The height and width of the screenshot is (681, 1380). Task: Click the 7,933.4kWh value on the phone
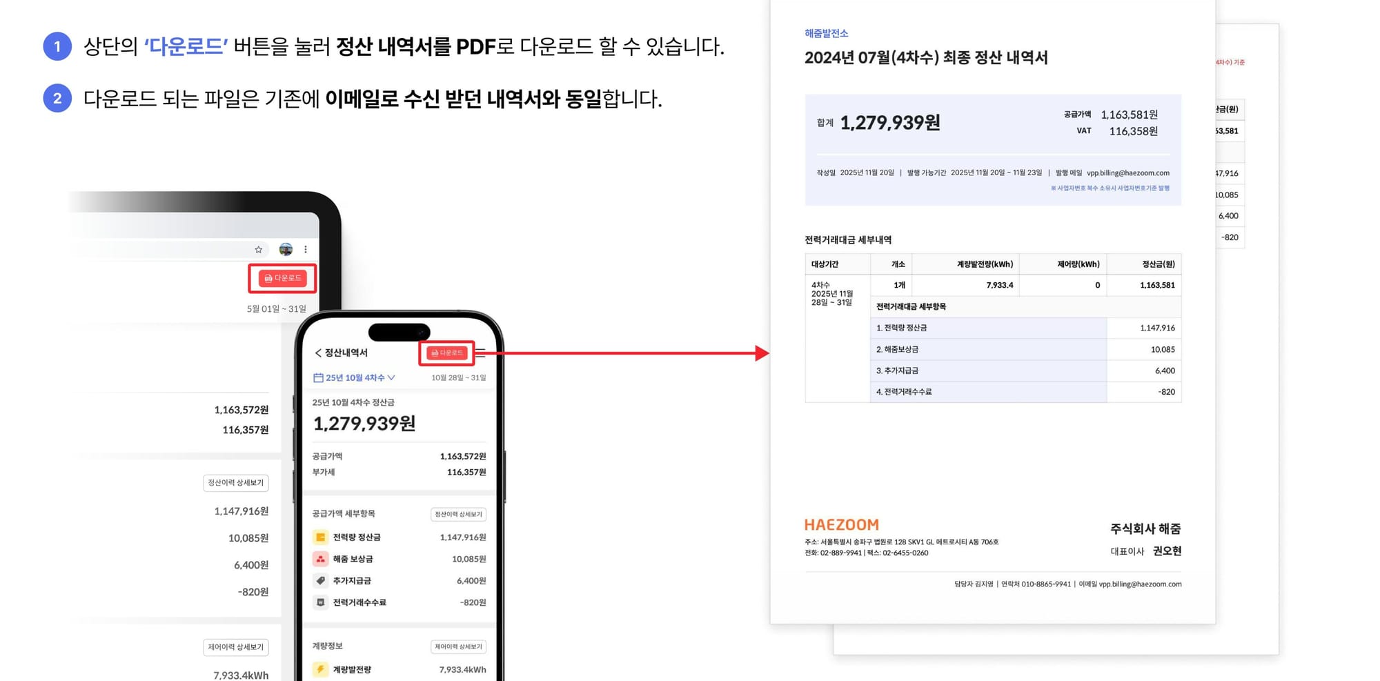click(462, 669)
